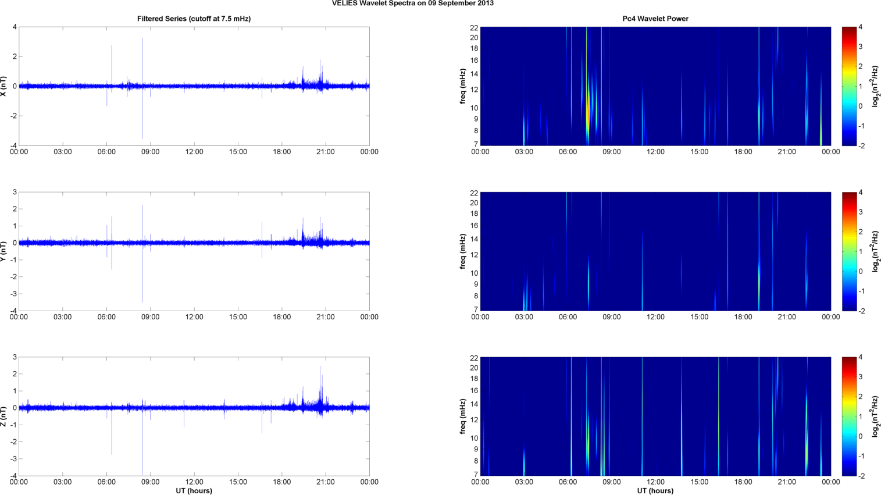Image resolution: width=881 pixels, height=495 pixels.
Task: Click the top spectrogram's colorbar
Action: point(849,86)
